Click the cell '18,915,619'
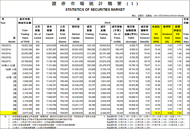The height and width of the screenshot is (129, 190). click(x=27, y=57)
